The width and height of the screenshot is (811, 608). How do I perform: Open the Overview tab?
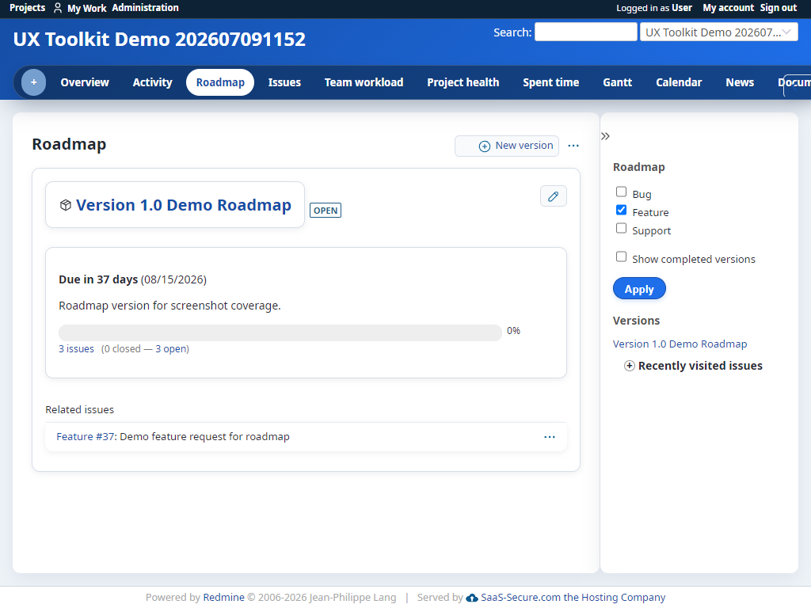tap(85, 82)
